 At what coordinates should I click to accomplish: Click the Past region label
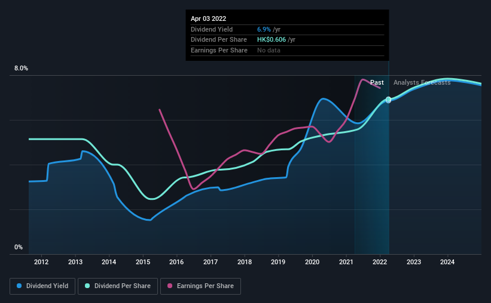click(x=377, y=82)
